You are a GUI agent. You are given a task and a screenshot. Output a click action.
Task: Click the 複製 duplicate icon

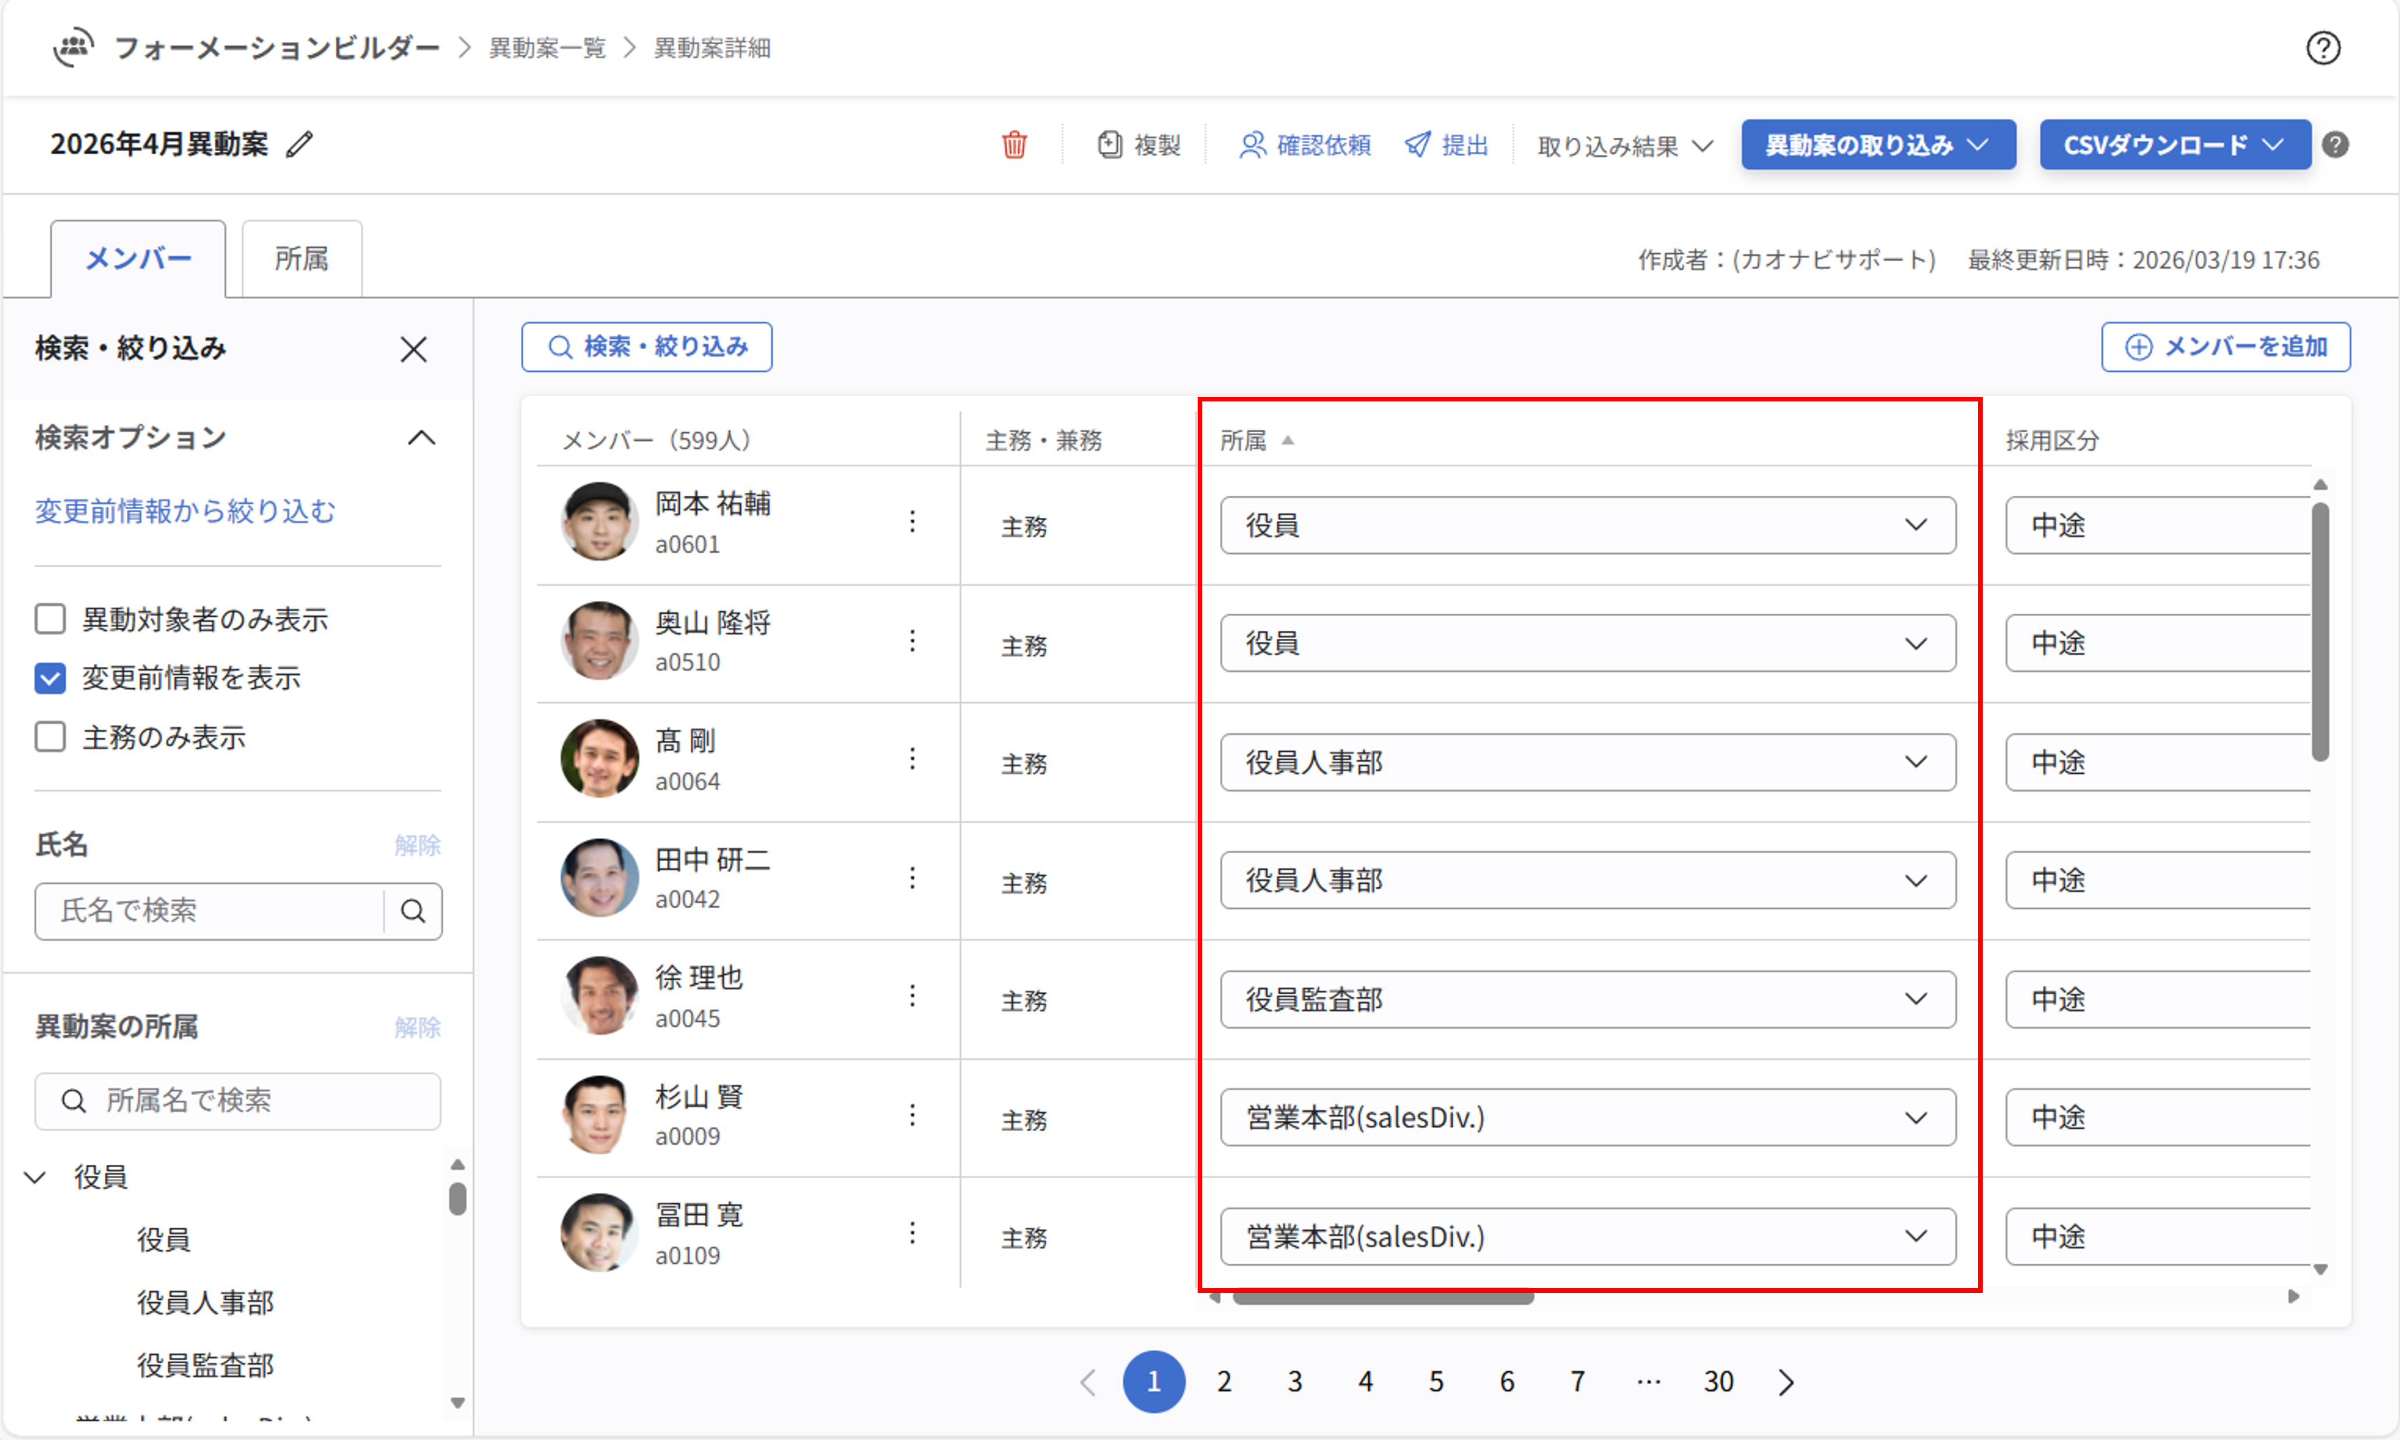tap(1110, 145)
